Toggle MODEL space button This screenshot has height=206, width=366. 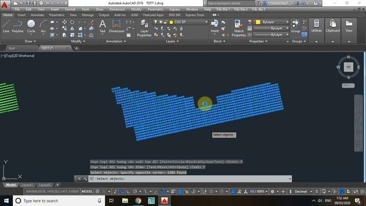point(87,192)
